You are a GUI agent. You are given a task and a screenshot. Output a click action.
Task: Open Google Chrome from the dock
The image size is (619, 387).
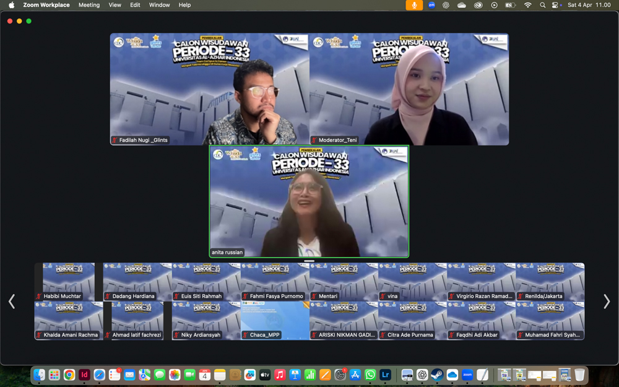pos(69,375)
